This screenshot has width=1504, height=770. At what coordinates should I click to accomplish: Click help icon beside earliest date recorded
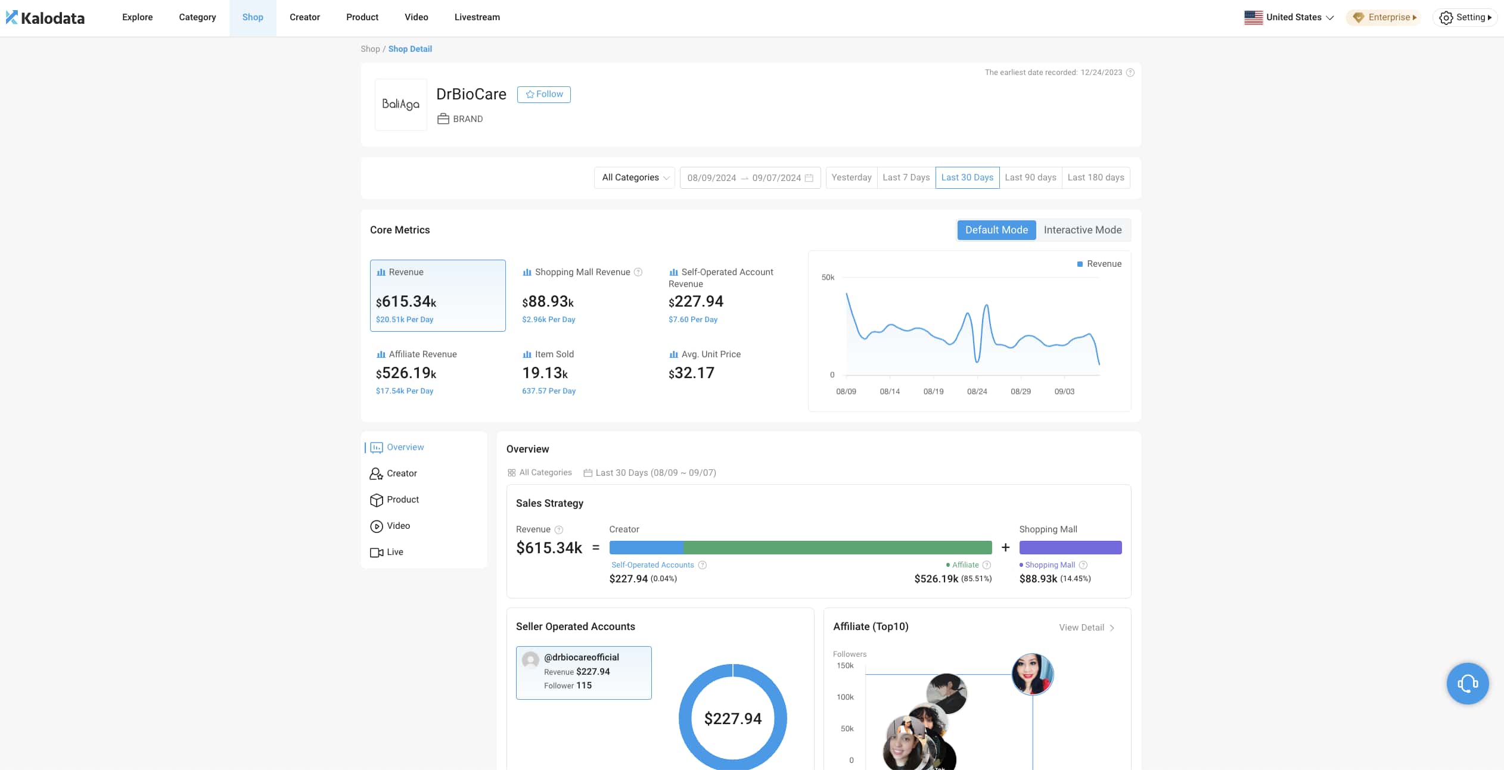pyautogui.click(x=1130, y=73)
